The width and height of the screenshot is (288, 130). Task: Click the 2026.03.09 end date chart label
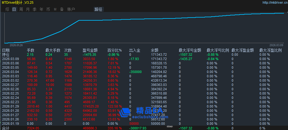pyautogui.click(x=276, y=45)
